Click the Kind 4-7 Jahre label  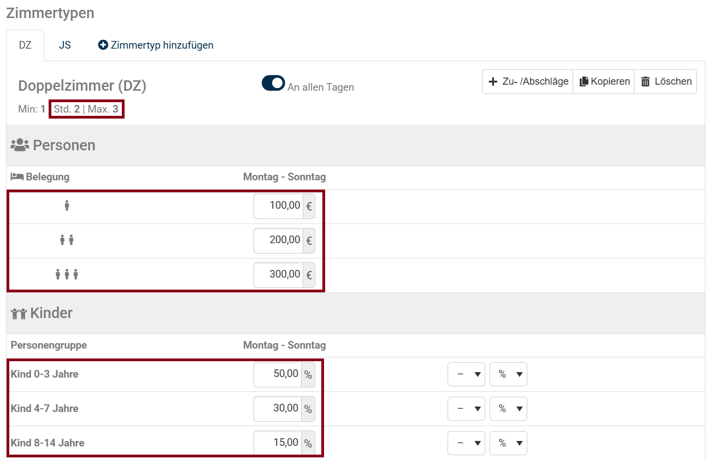coord(44,409)
